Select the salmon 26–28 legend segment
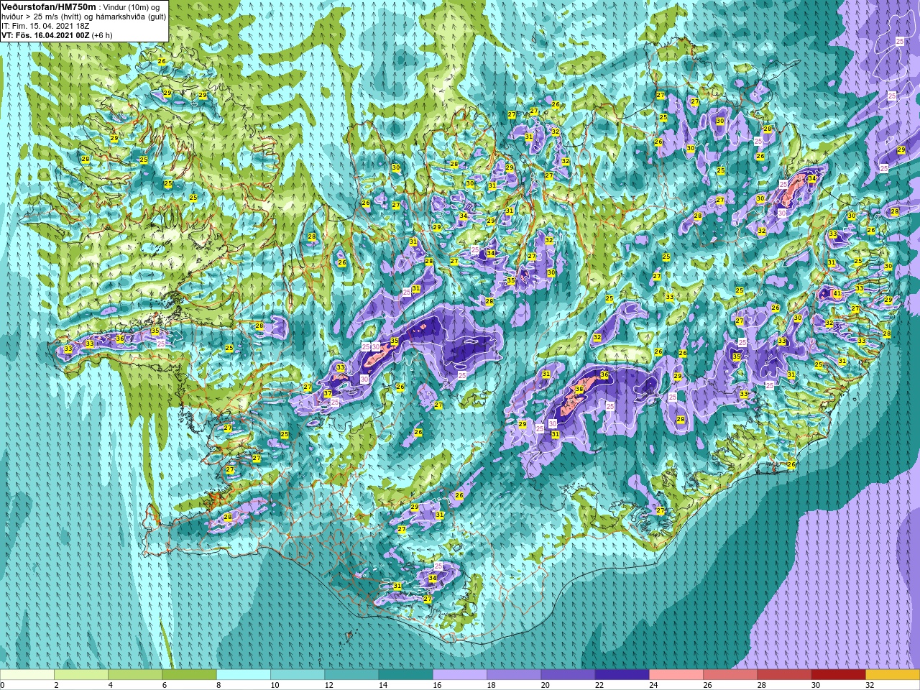920x690 pixels. 730,674
